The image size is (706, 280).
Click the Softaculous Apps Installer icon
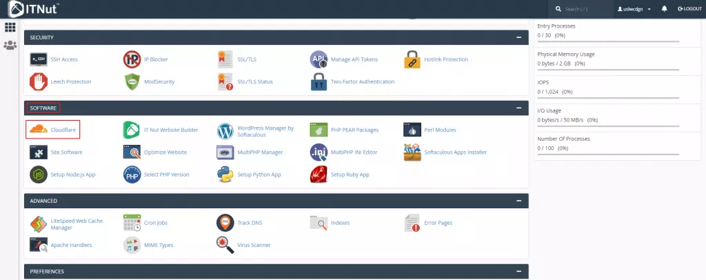tap(412, 152)
